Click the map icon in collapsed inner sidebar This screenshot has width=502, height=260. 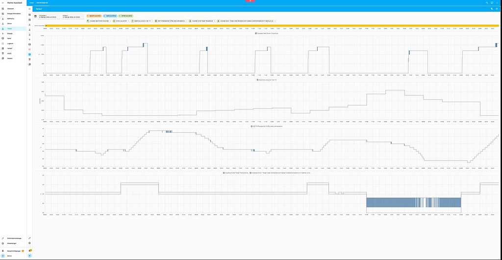pyautogui.click(x=30, y=44)
